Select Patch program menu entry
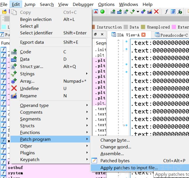 pyautogui.click(x=50, y=139)
